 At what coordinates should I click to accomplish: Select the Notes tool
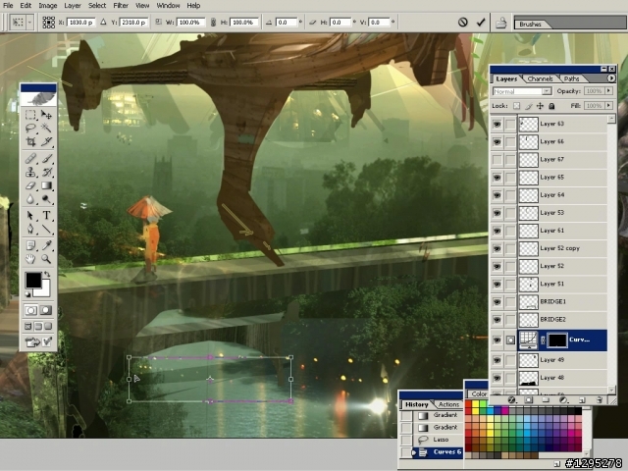(x=30, y=245)
